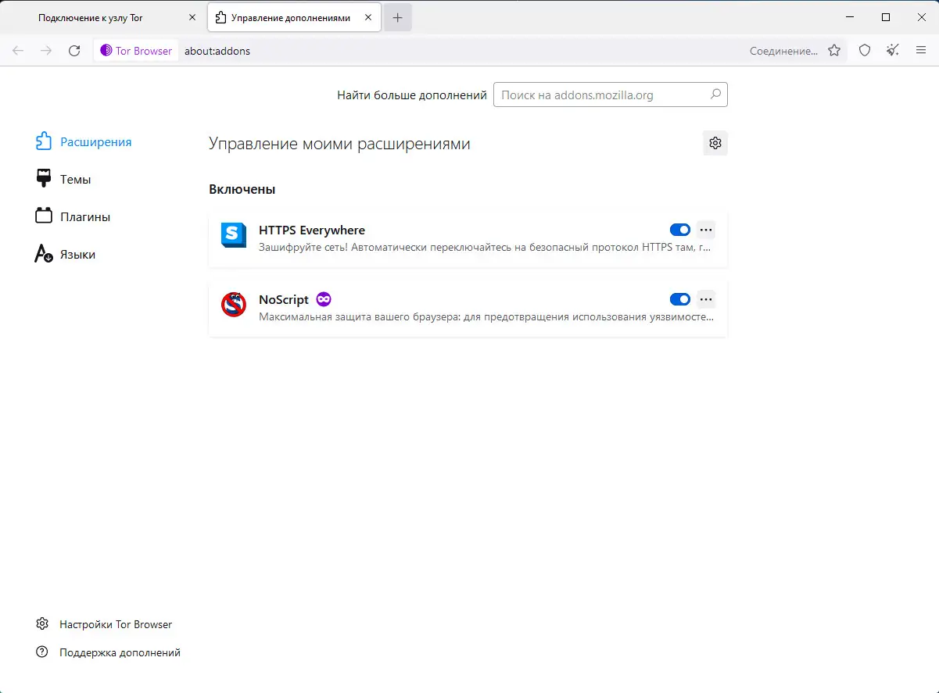The height and width of the screenshot is (693, 939).
Task: Open more options for HTTPS Everywhere
Action: point(706,230)
